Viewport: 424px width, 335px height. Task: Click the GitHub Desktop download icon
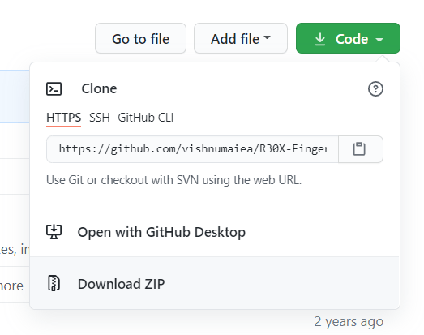(x=54, y=232)
